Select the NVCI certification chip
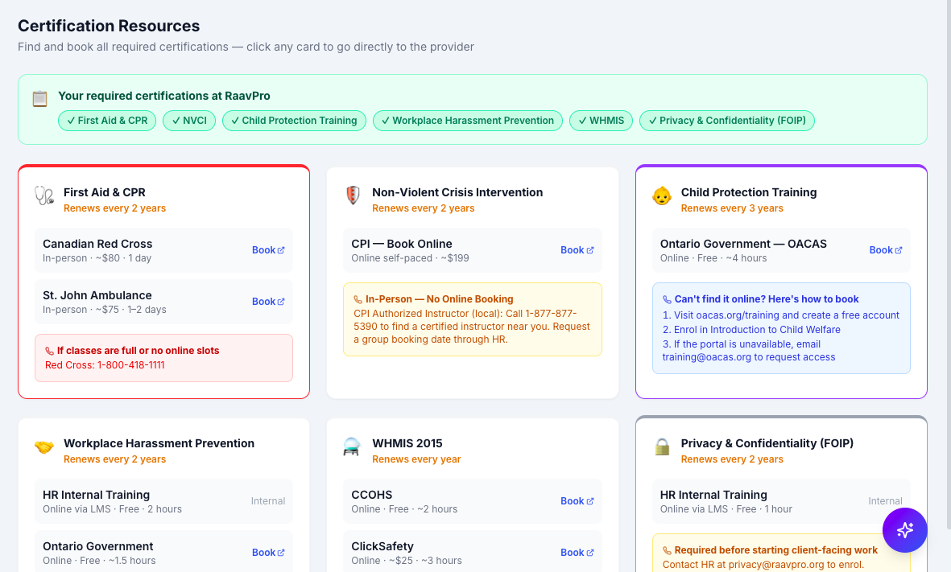This screenshot has height=572, width=951. tap(189, 121)
